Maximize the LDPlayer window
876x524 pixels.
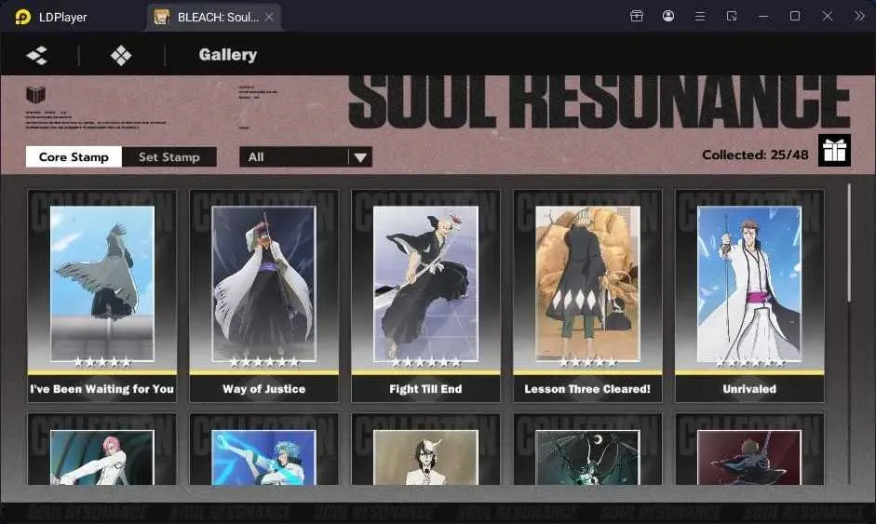795,16
